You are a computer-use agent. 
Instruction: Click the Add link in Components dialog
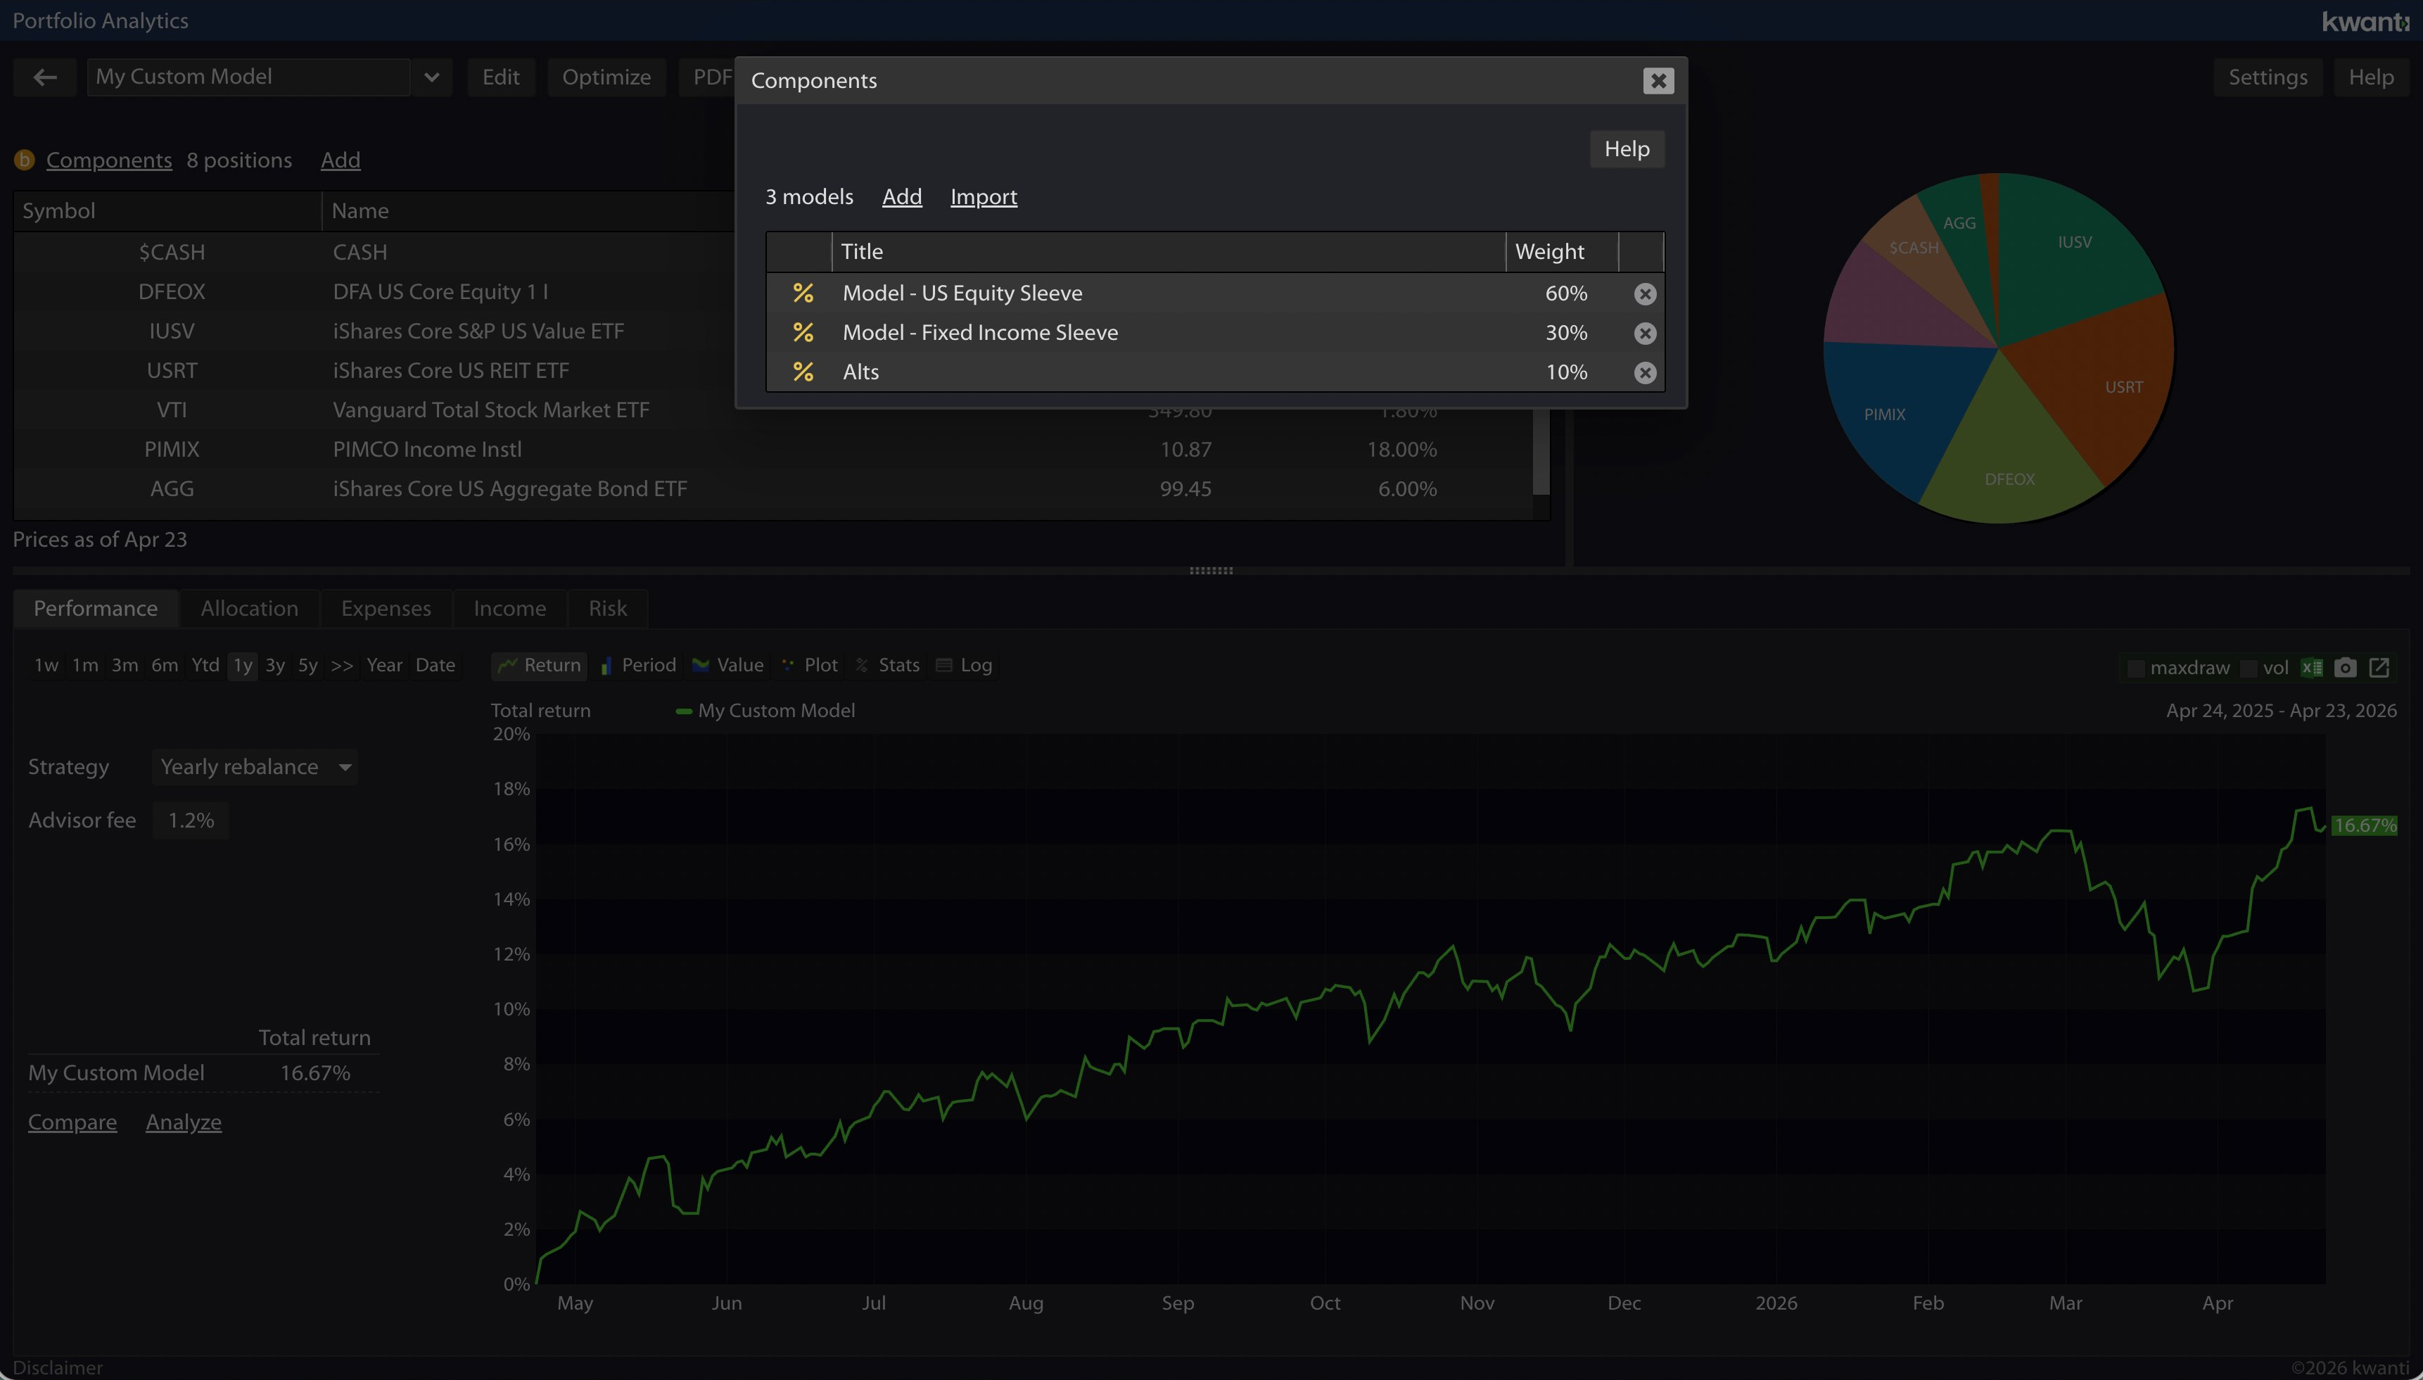coord(902,197)
